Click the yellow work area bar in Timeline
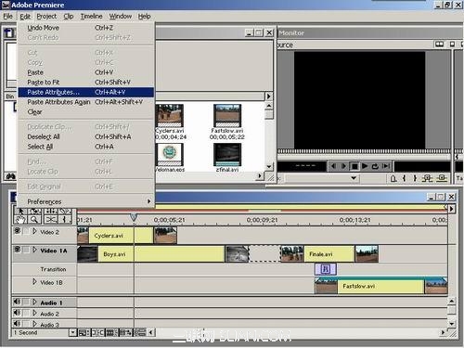Image resolution: width=464 pixels, height=348 pixels. pyautogui.click(x=301, y=207)
